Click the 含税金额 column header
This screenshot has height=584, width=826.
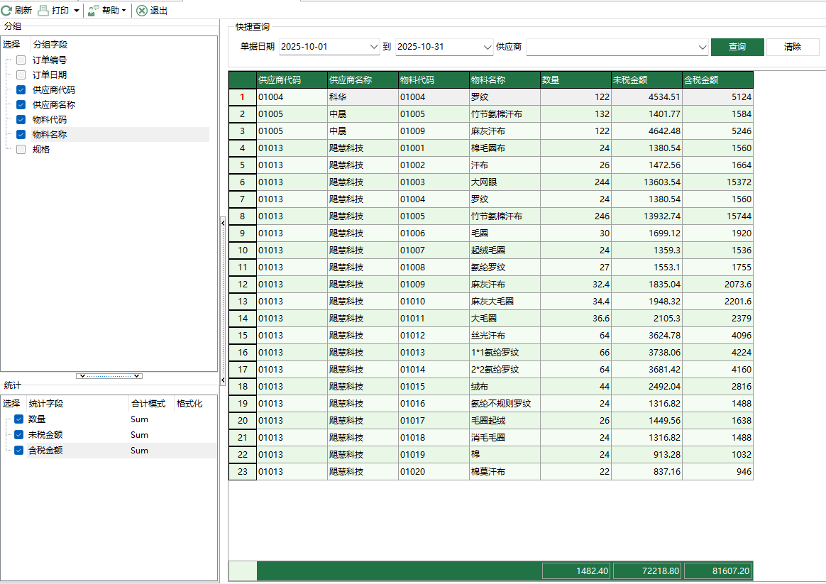tap(717, 80)
